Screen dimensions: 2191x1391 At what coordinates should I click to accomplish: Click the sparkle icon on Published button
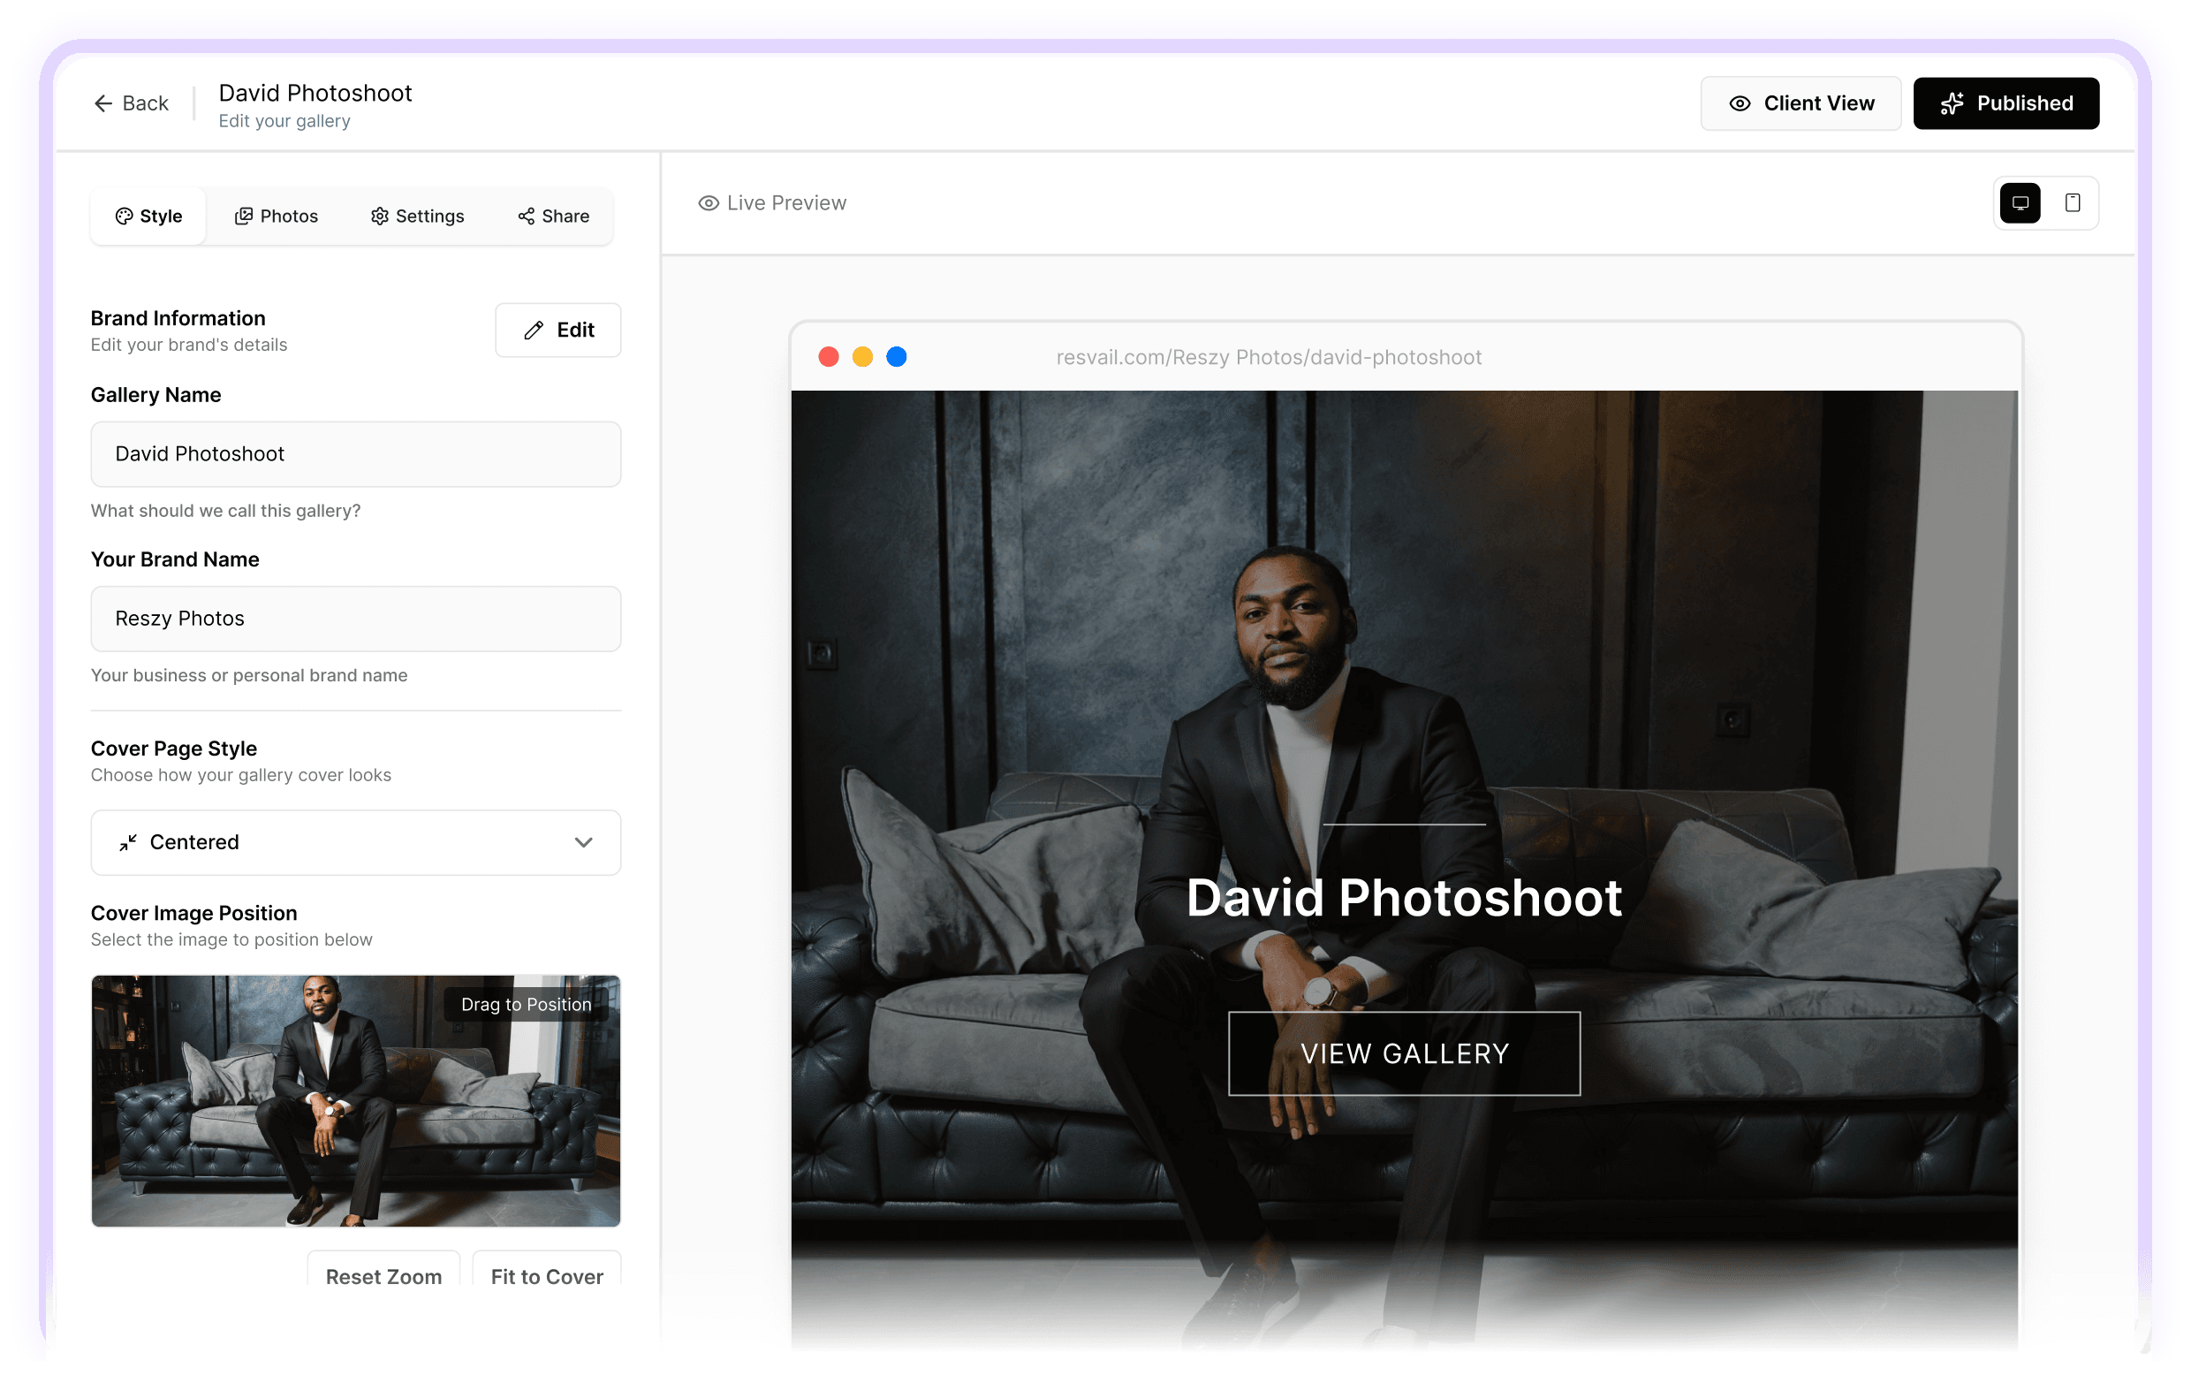(x=1952, y=103)
